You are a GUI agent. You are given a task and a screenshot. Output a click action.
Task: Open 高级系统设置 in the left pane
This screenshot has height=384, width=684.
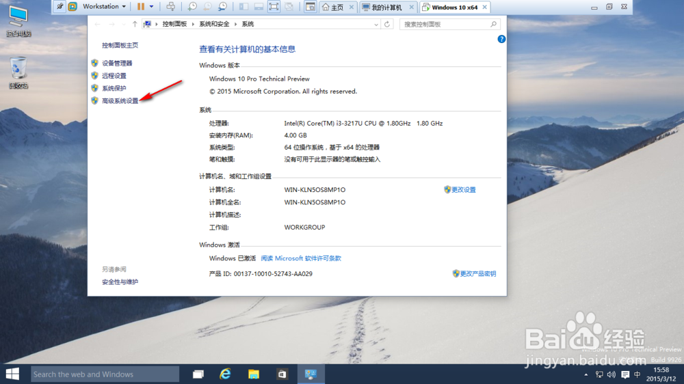[x=120, y=100]
